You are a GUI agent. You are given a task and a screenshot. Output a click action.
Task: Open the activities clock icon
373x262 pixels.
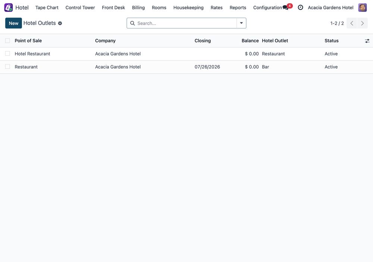click(300, 7)
